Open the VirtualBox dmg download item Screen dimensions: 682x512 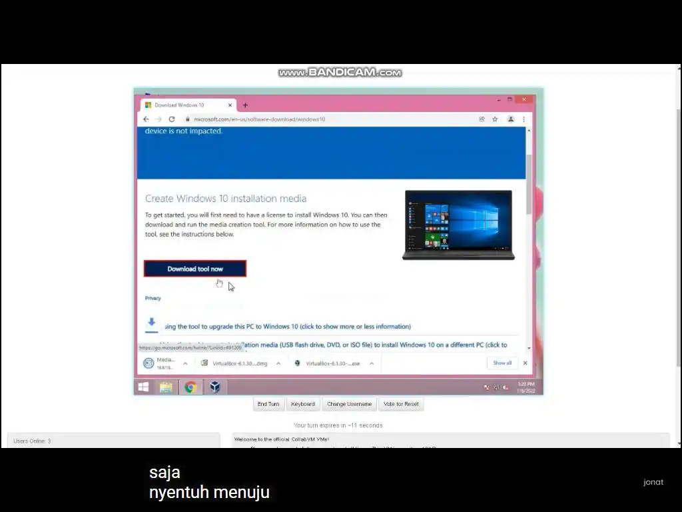coord(234,363)
